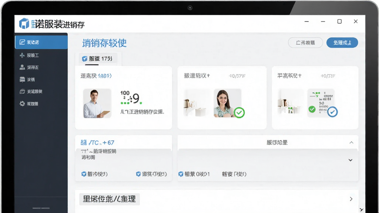The height and width of the screenshot is (213, 379).
Task: Collapse the lower-right panel using the up chevron
Action: (x=352, y=142)
